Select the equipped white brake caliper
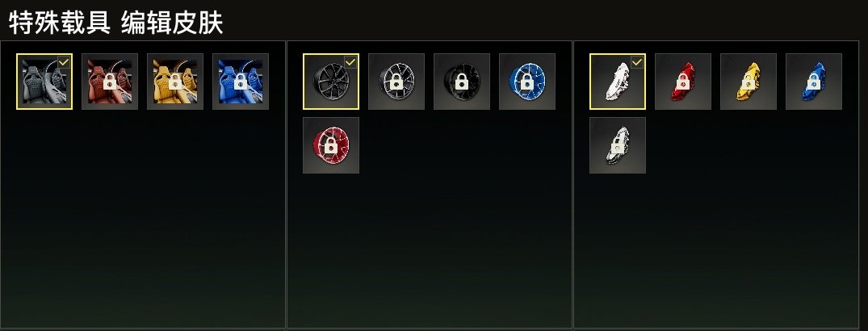868x331 pixels. [618, 82]
